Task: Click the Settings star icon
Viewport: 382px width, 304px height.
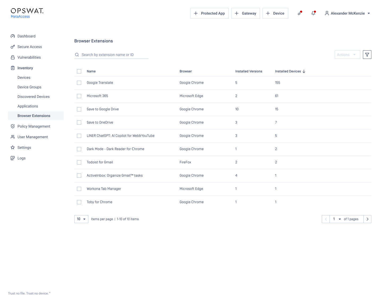Action: coord(13,147)
